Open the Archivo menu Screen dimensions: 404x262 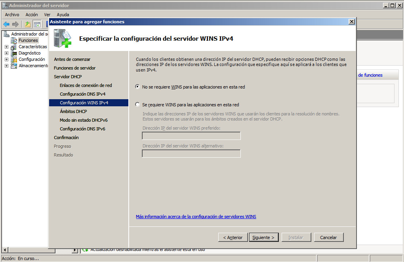12,15
